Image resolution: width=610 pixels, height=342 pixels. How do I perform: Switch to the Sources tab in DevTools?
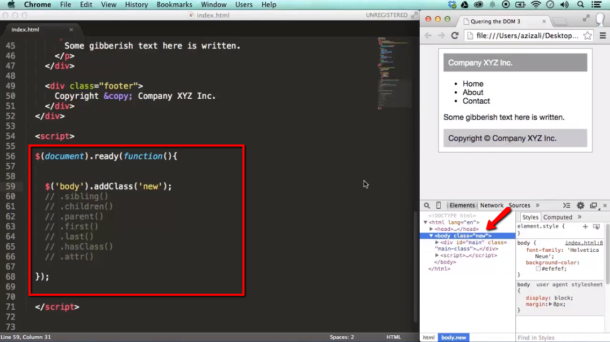coord(519,206)
